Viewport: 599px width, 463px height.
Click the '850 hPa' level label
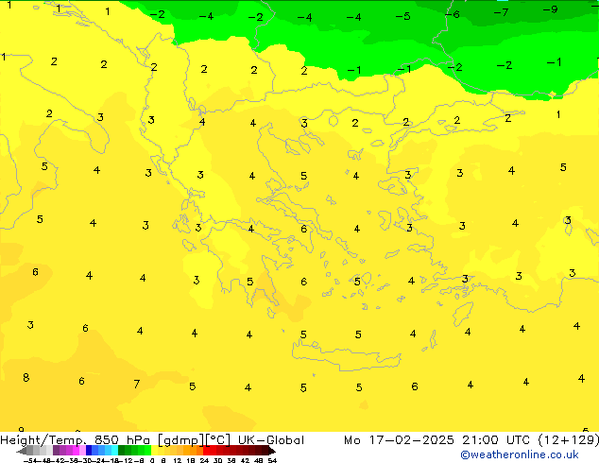click(122, 440)
